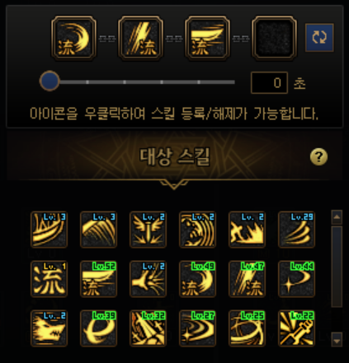Select the wolf head Lv. 2 skill
The image size is (349, 363).
[x=49, y=328]
